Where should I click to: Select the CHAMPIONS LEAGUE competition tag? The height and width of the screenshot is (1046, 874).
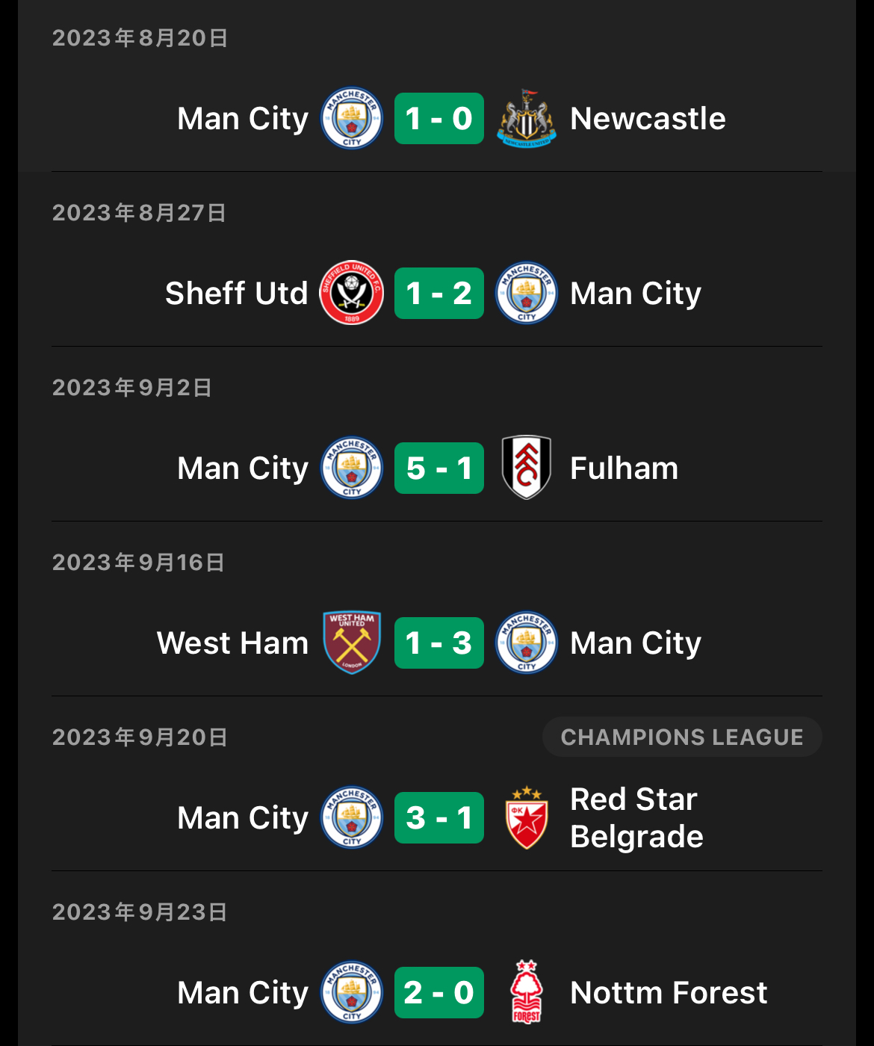point(682,737)
